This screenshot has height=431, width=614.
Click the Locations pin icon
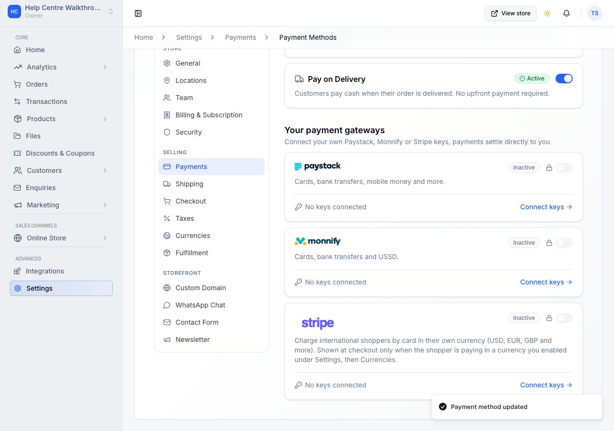[x=167, y=80]
